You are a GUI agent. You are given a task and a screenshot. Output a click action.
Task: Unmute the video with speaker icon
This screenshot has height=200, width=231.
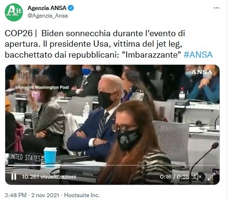(198, 177)
